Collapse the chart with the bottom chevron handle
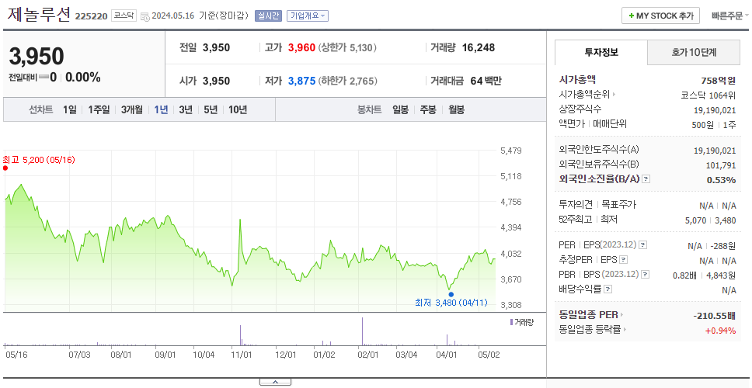 pos(275,383)
